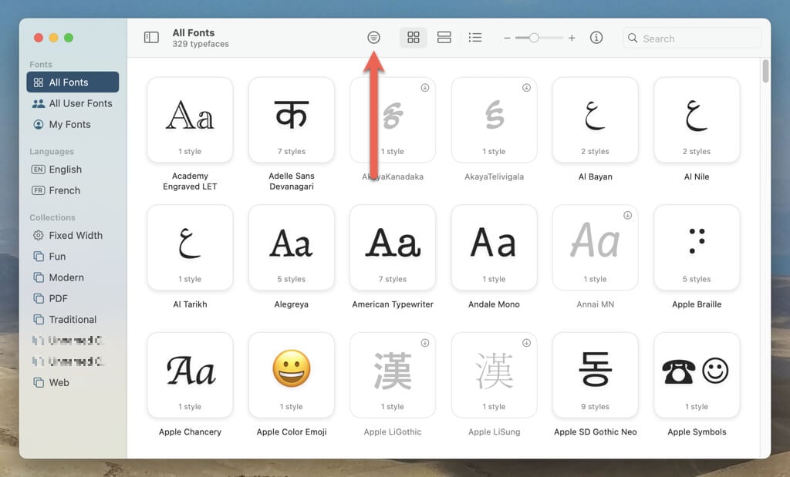Click the Fixed Width gear icon
Screen dimensions: 790x477
point(39,236)
